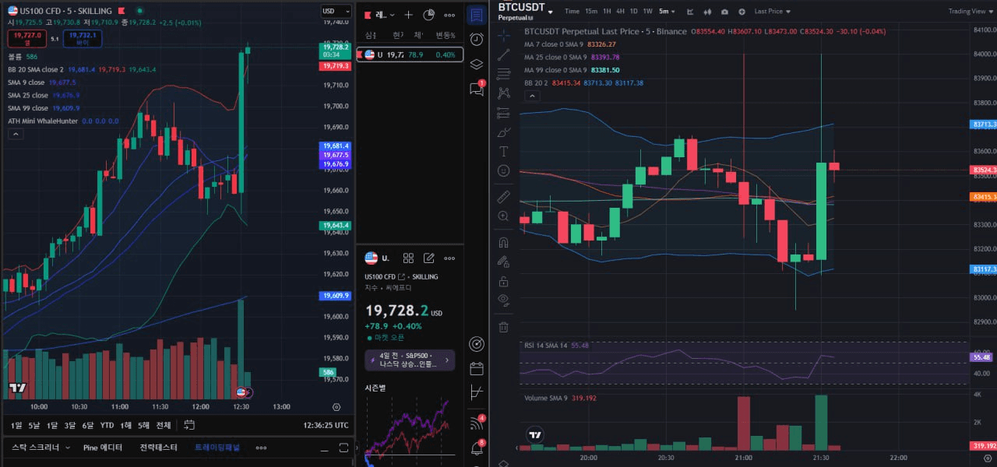Collapse the indicator legend on the BTCUSDT chart
The height and width of the screenshot is (467, 997).
point(532,96)
